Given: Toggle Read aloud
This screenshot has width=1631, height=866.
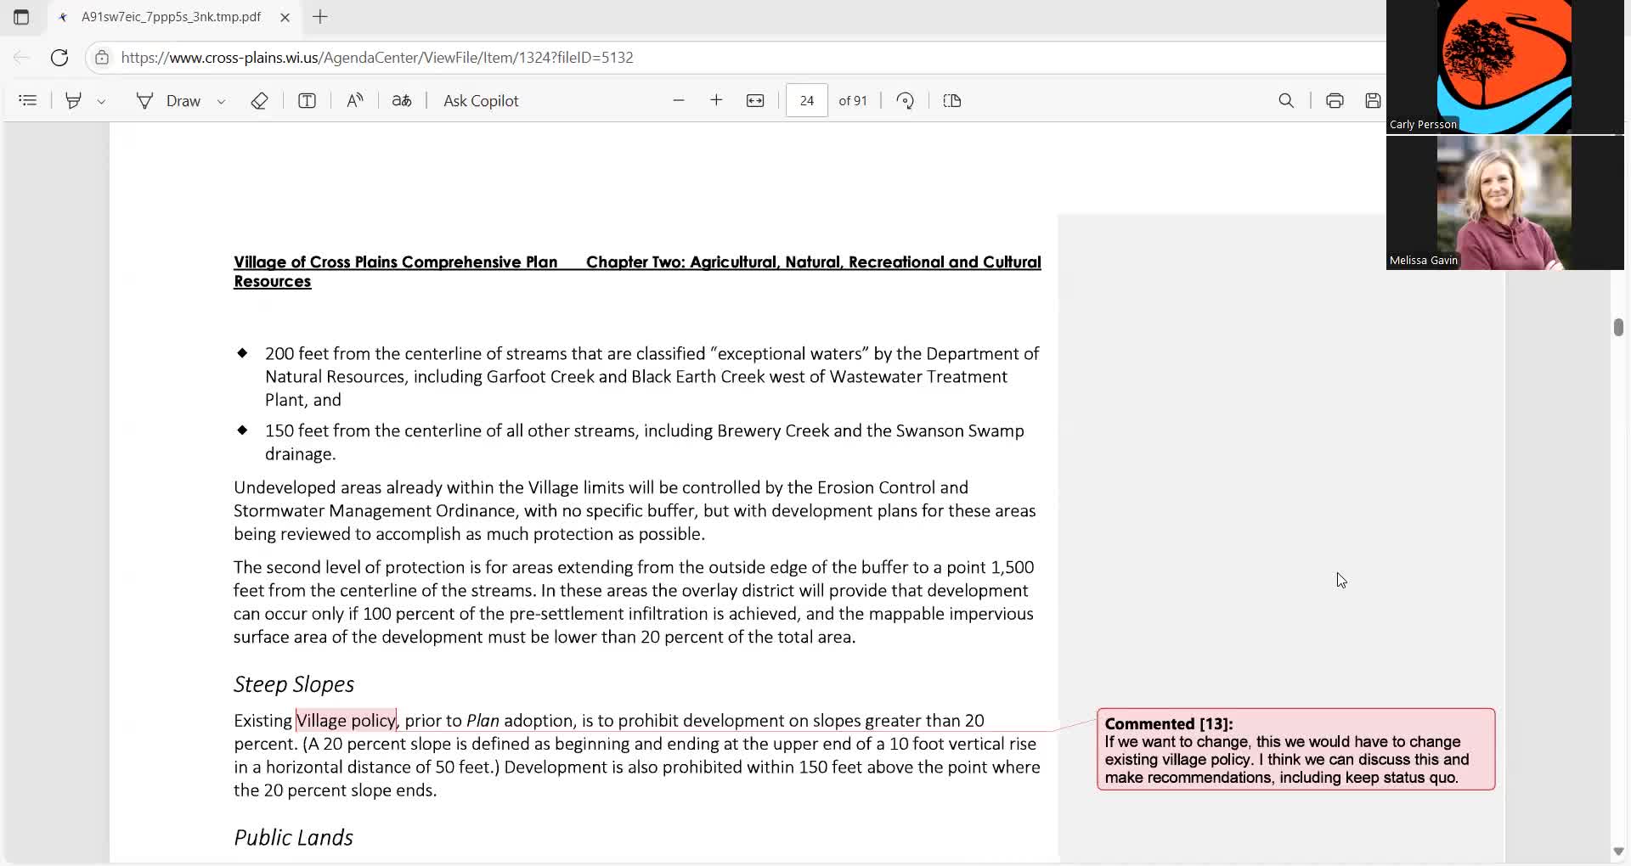Looking at the screenshot, I should [355, 100].
